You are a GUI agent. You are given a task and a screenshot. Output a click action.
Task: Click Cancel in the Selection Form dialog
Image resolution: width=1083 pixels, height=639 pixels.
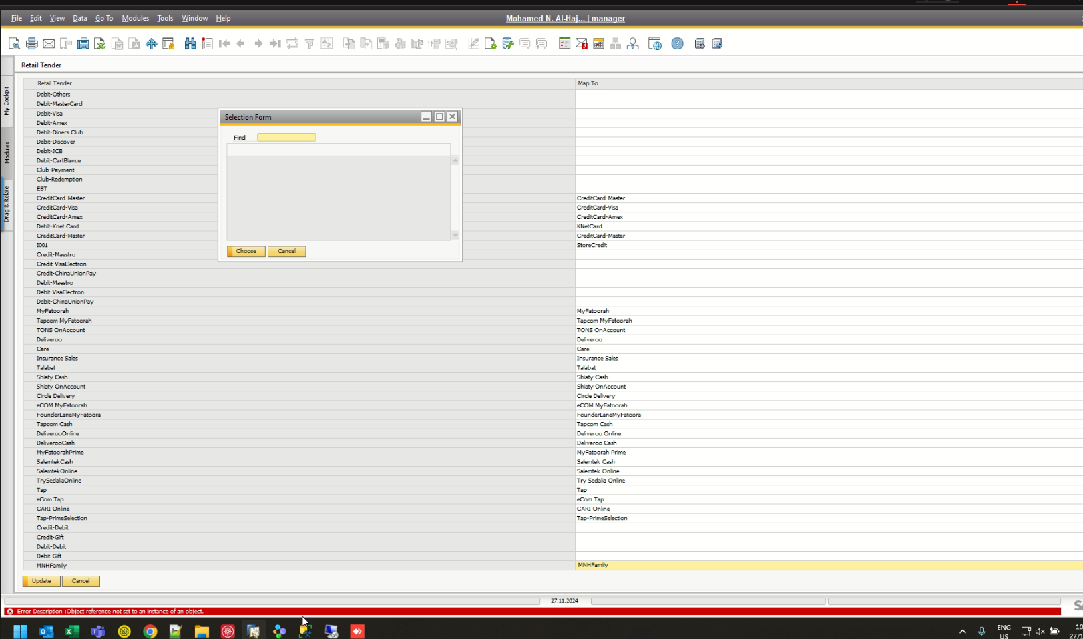tap(286, 252)
